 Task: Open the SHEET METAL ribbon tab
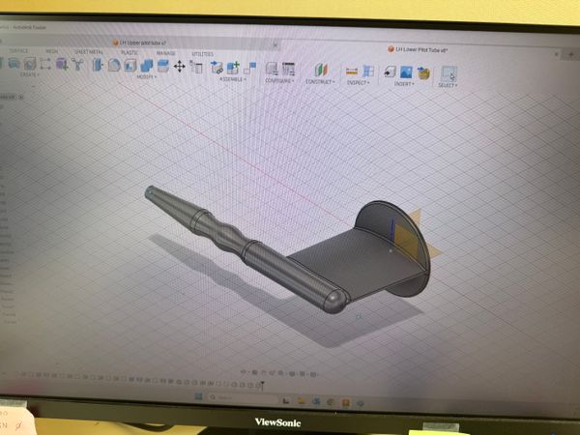pos(89,52)
